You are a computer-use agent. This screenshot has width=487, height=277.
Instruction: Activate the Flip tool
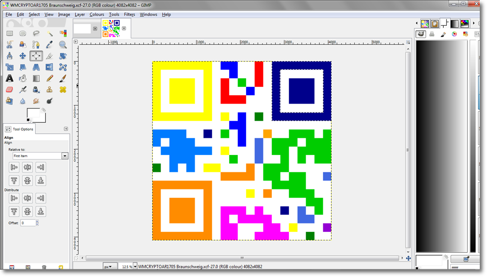coord(50,67)
